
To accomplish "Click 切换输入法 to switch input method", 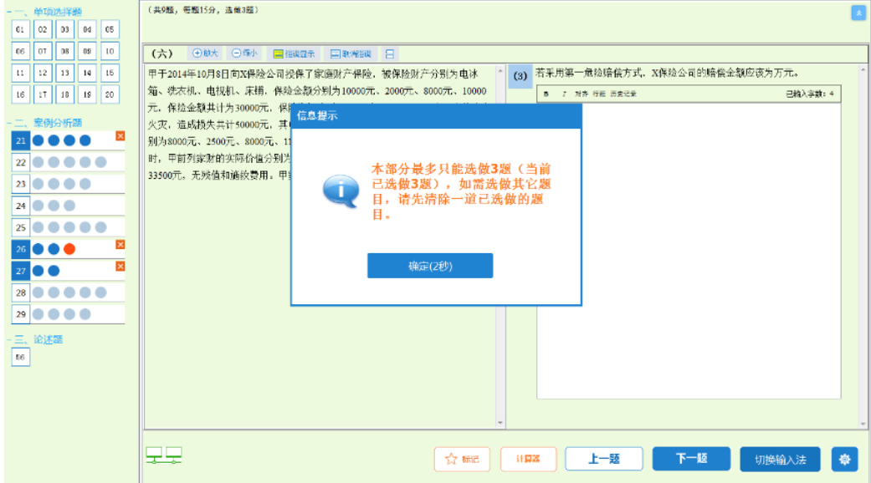I will coord(780,459).
